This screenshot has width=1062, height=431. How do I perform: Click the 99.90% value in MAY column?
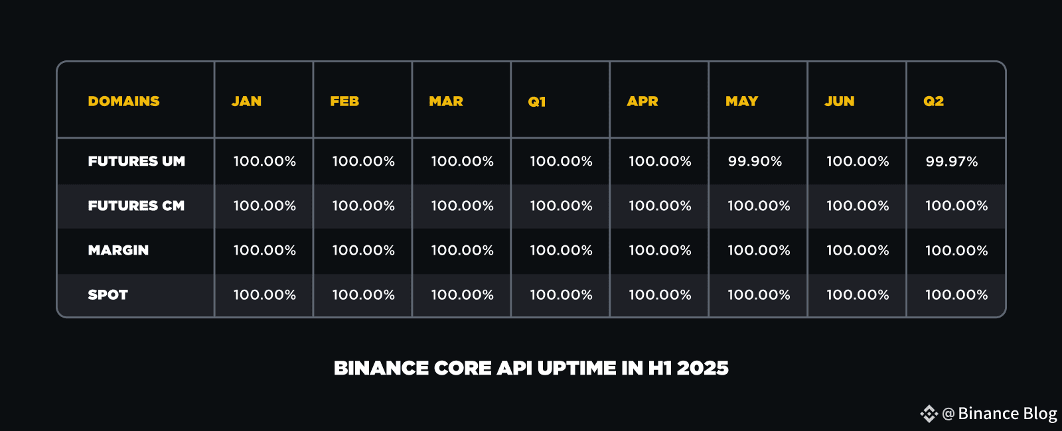[755, 161]
